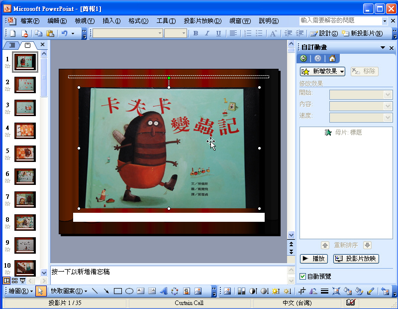The height and width of the screenshot is (309, 398).
Task: Select the Line drawing tool
Action: pos(95,291)
